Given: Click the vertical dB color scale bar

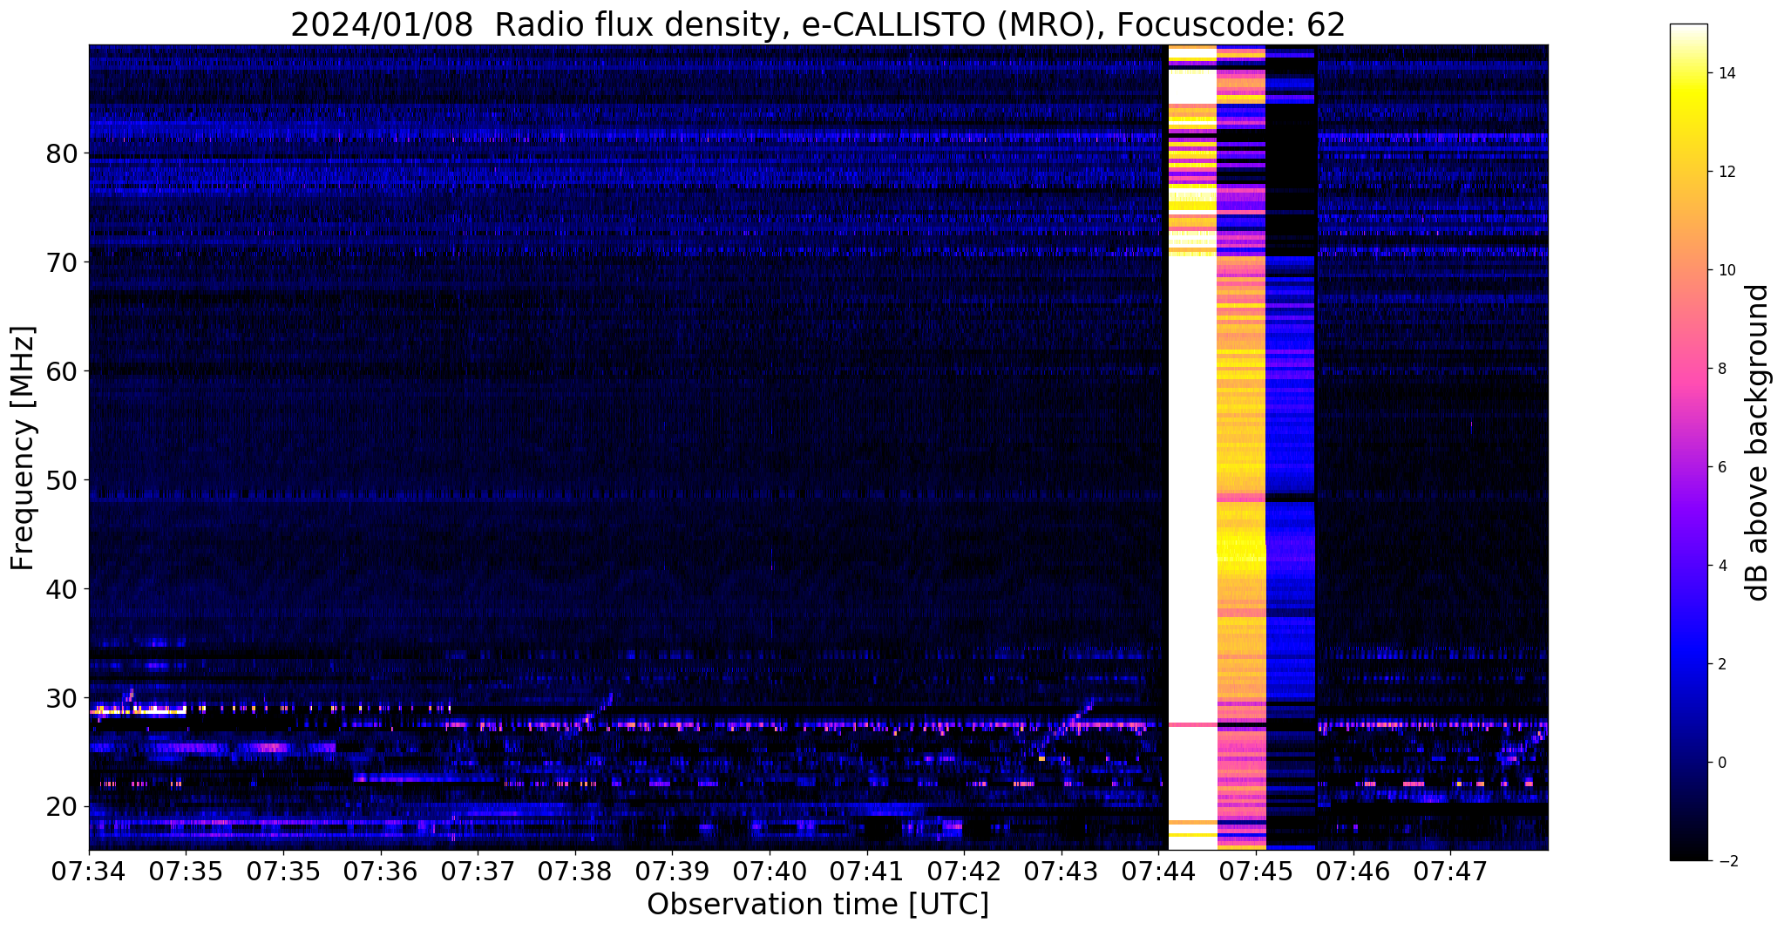Looking at the screenshot, I should click(x=1688, y=442).
